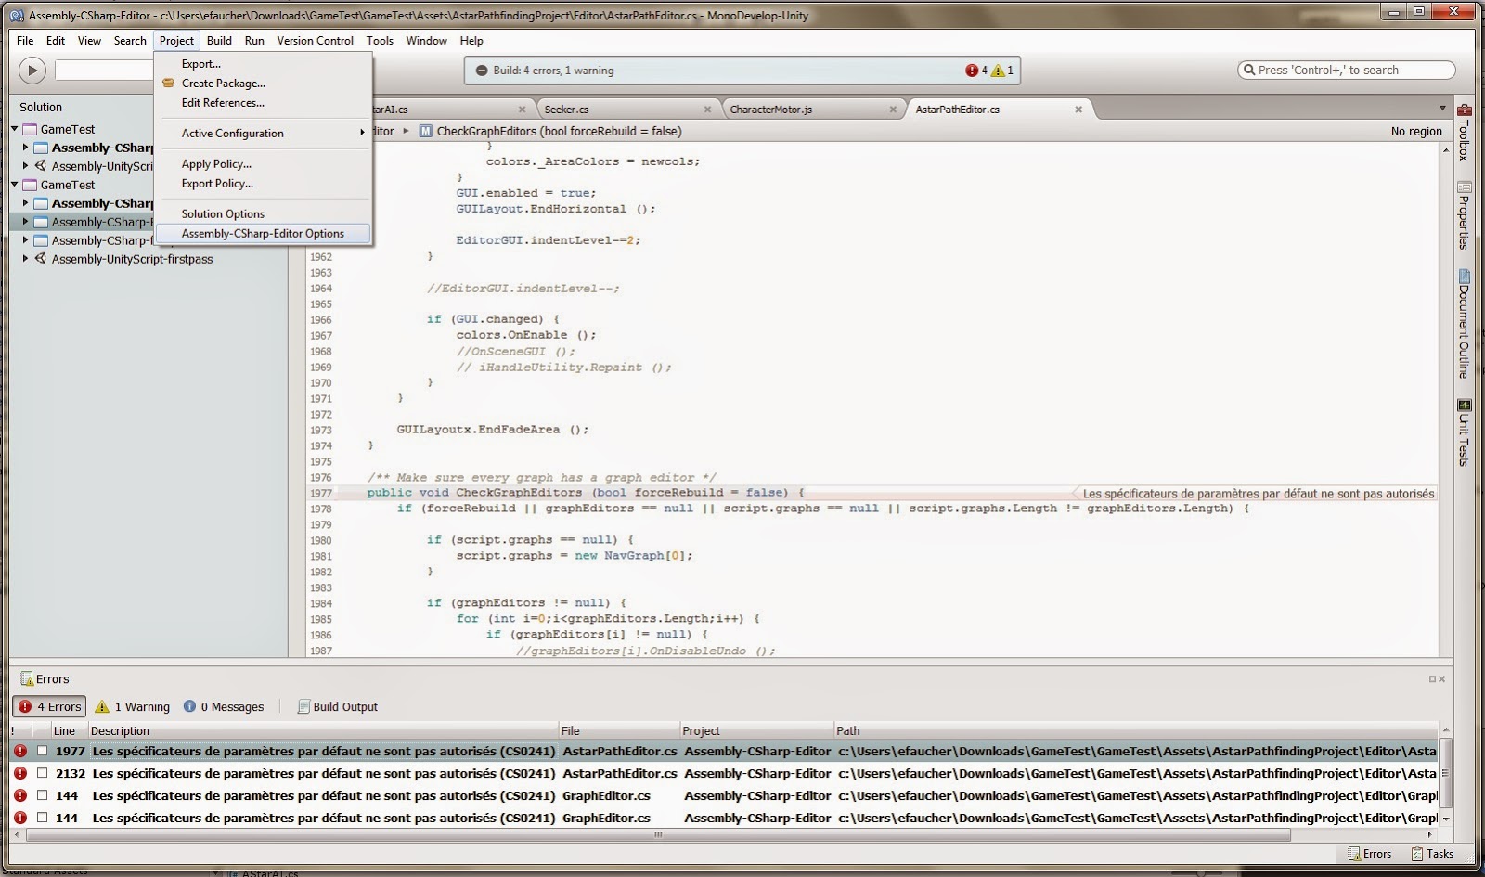Check the box for error line 2132
The image size is (1485, 877).
[x=42, y=773]
